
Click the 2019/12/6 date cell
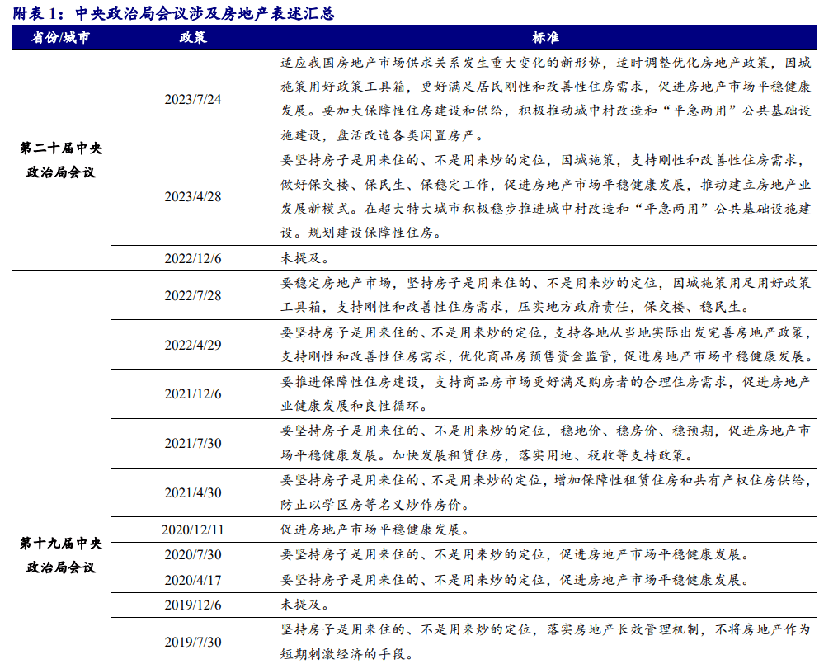tap(193, 604)
